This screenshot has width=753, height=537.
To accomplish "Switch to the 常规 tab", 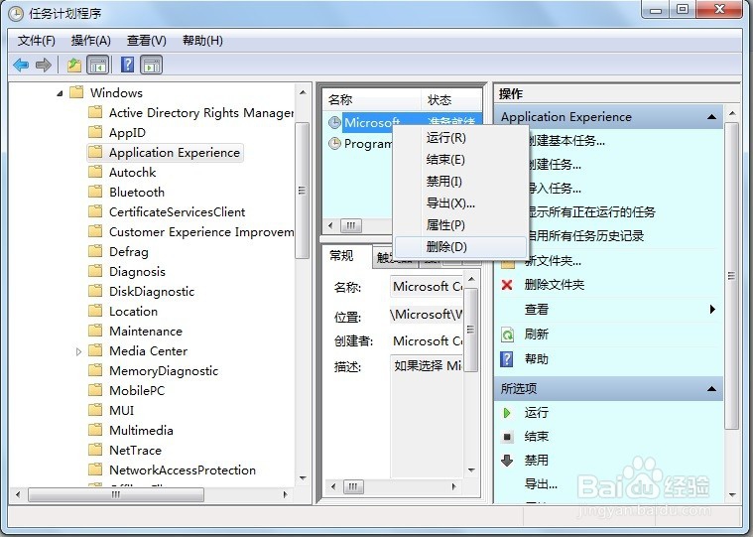I will click(342, 255).
